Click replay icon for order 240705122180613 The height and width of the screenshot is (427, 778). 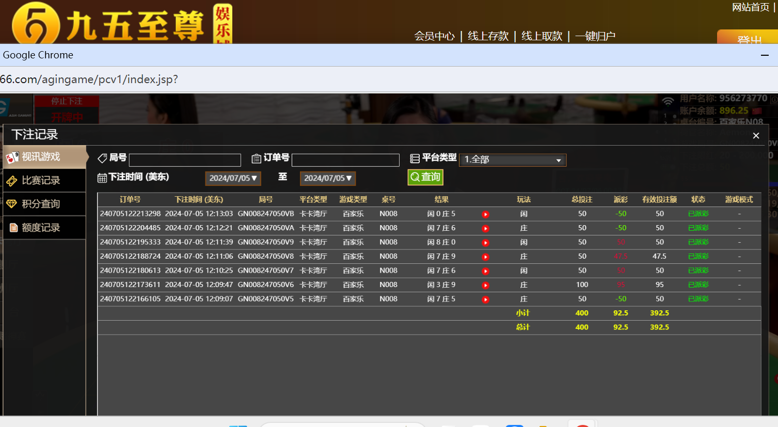point(485,271)
